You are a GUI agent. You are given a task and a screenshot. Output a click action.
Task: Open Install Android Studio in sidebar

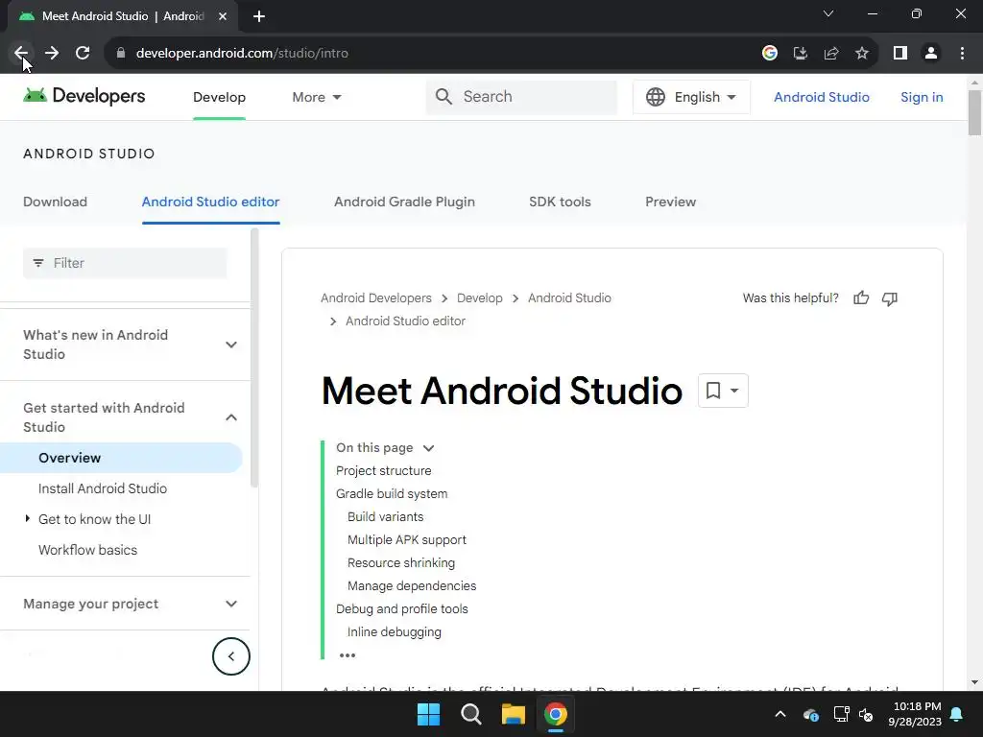[x=103, y=488]
